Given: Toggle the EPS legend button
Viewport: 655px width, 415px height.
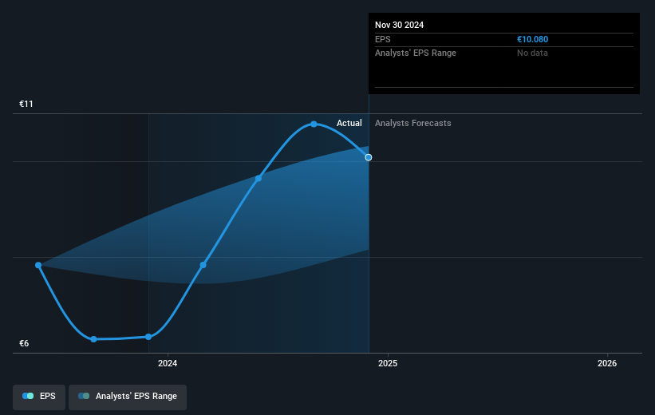Looking at the screenshot, I should pos(39,397).
